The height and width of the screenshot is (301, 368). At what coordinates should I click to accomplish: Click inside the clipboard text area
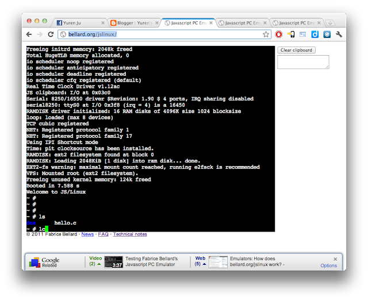click(303, 62)
